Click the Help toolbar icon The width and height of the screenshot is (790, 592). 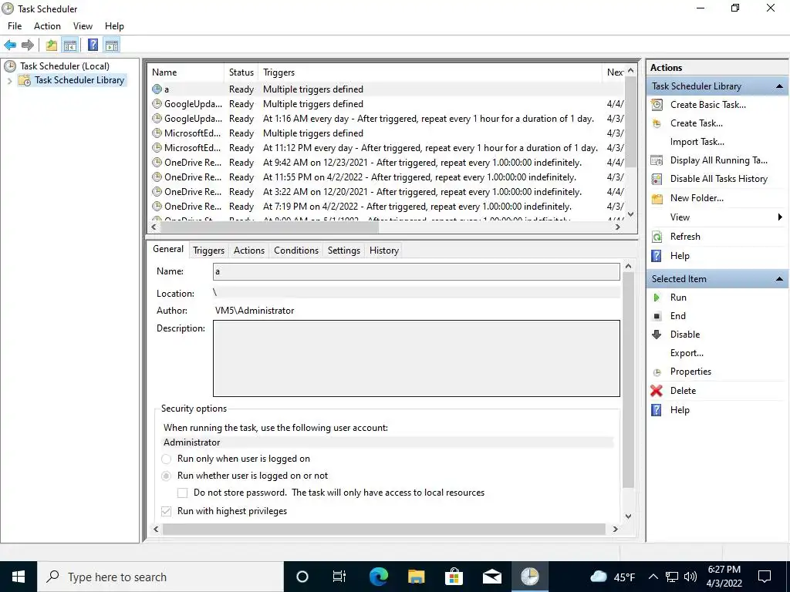tap(93, 45)
